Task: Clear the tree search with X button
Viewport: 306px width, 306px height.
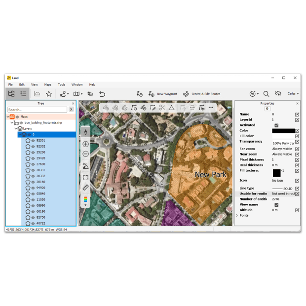Action: click(71, 110)
